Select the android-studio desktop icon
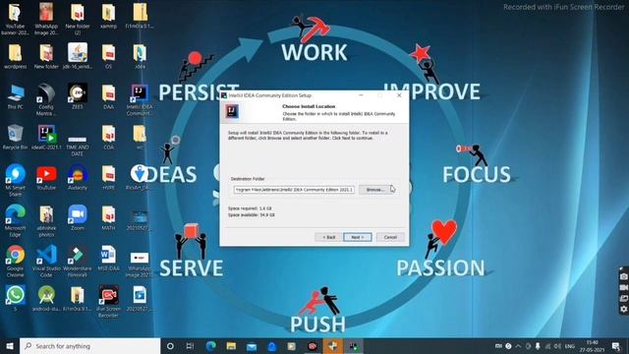 [46, 299]
